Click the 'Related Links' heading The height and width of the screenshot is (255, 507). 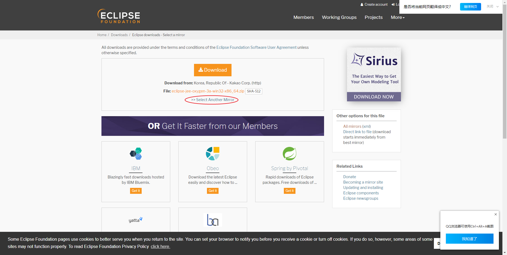(x=349, y=166)
